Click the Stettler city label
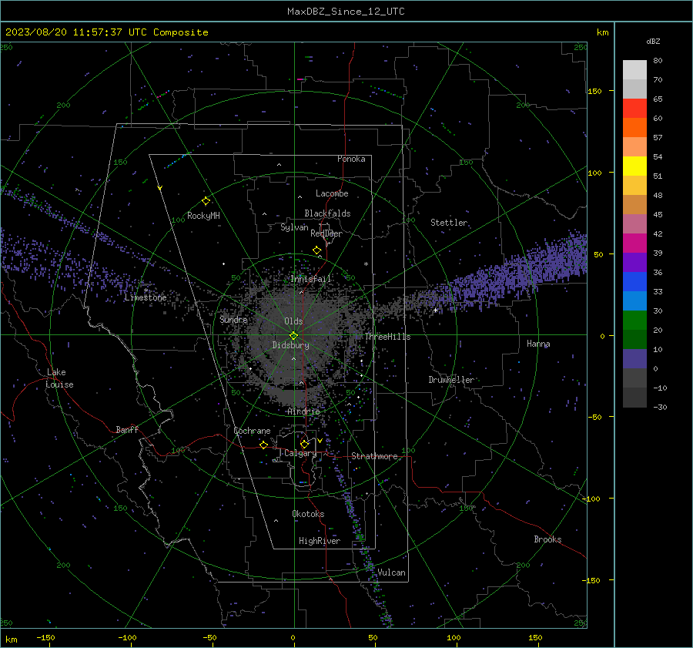 [449, 223]
